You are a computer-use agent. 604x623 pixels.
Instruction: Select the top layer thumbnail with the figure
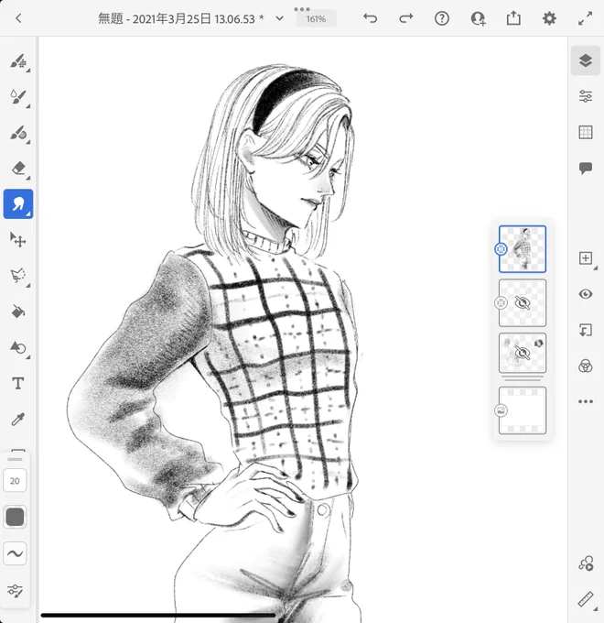[x=523, y=249]
